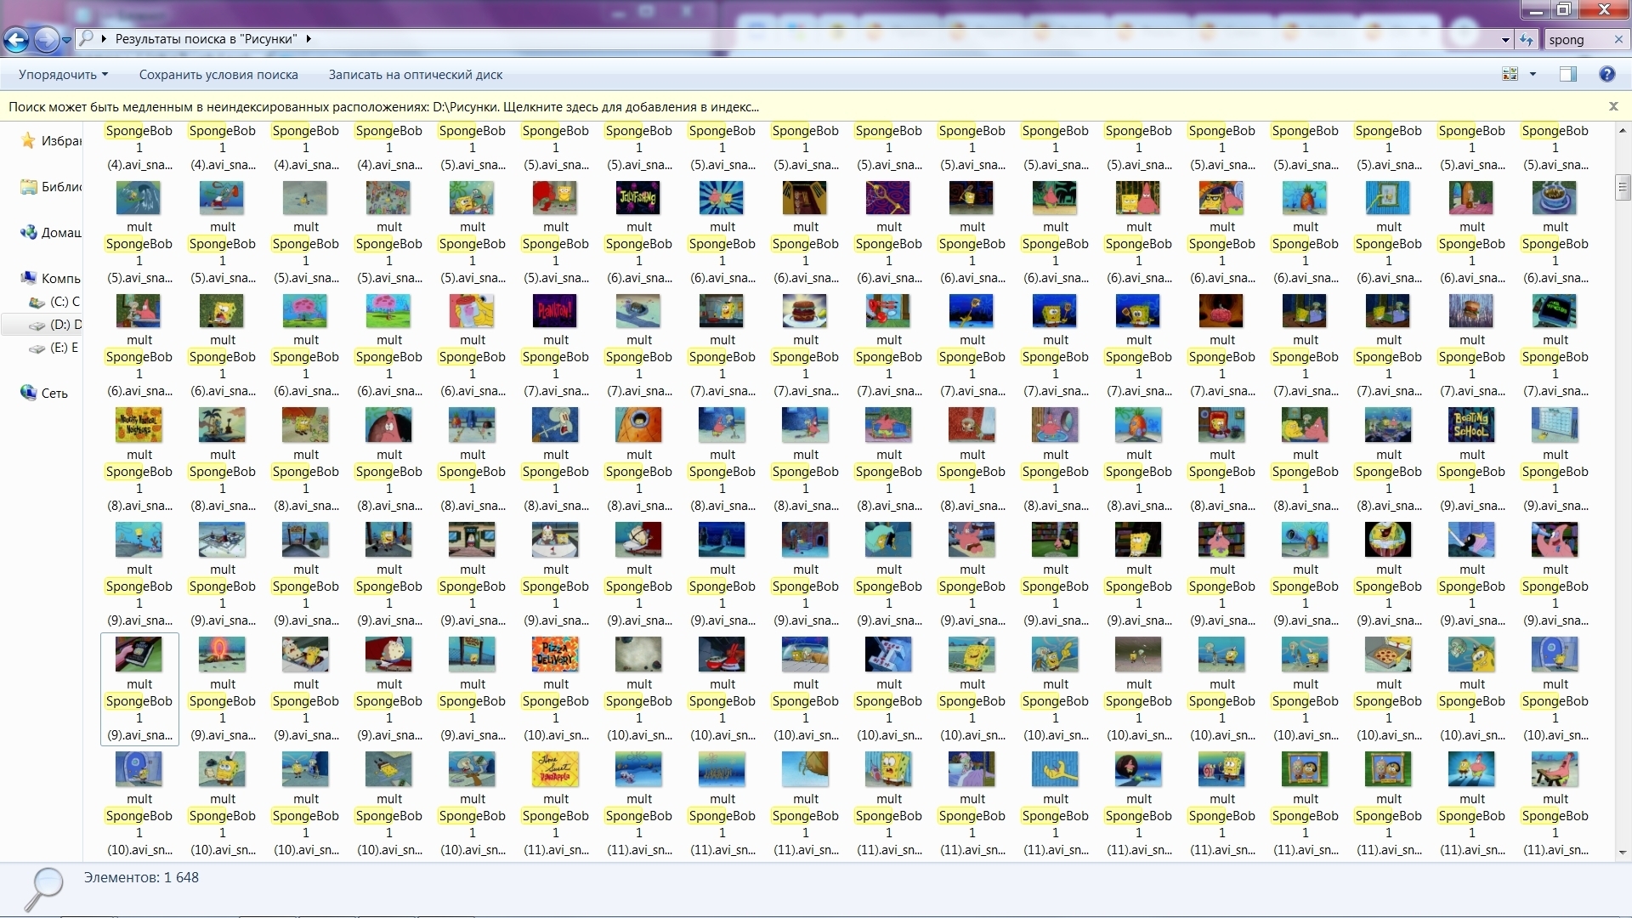This screenshot has height=918, width=1632.
Task: Select the Pizza Delivery title card thumbnail
Action: coord(555,654)
